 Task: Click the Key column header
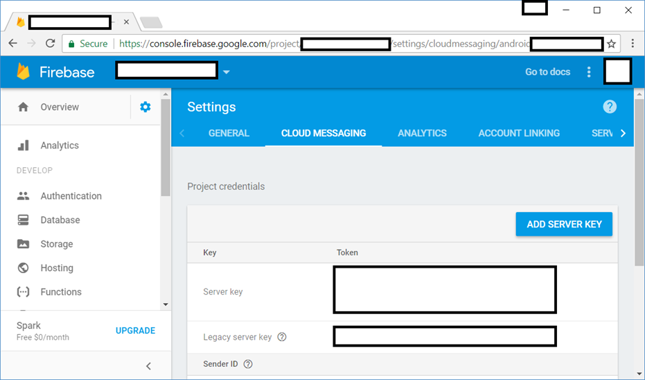point(210,252)
